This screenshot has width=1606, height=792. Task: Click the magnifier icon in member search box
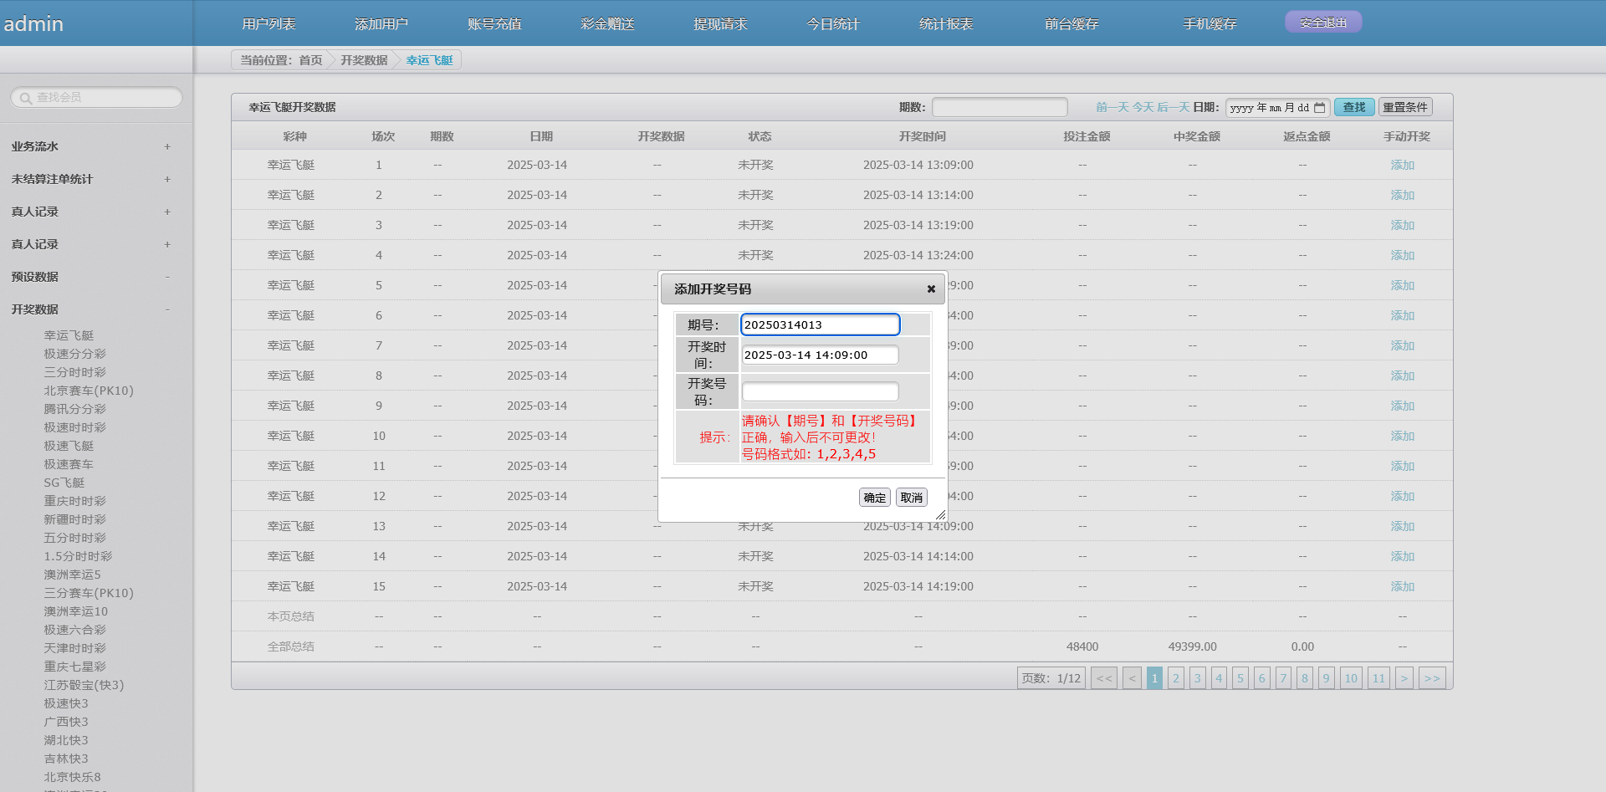tap(25, 97)
